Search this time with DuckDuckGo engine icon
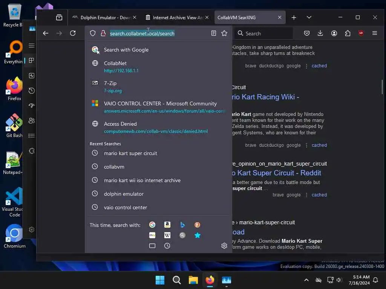This screenshot has width=386, height=289. [197, 225]
